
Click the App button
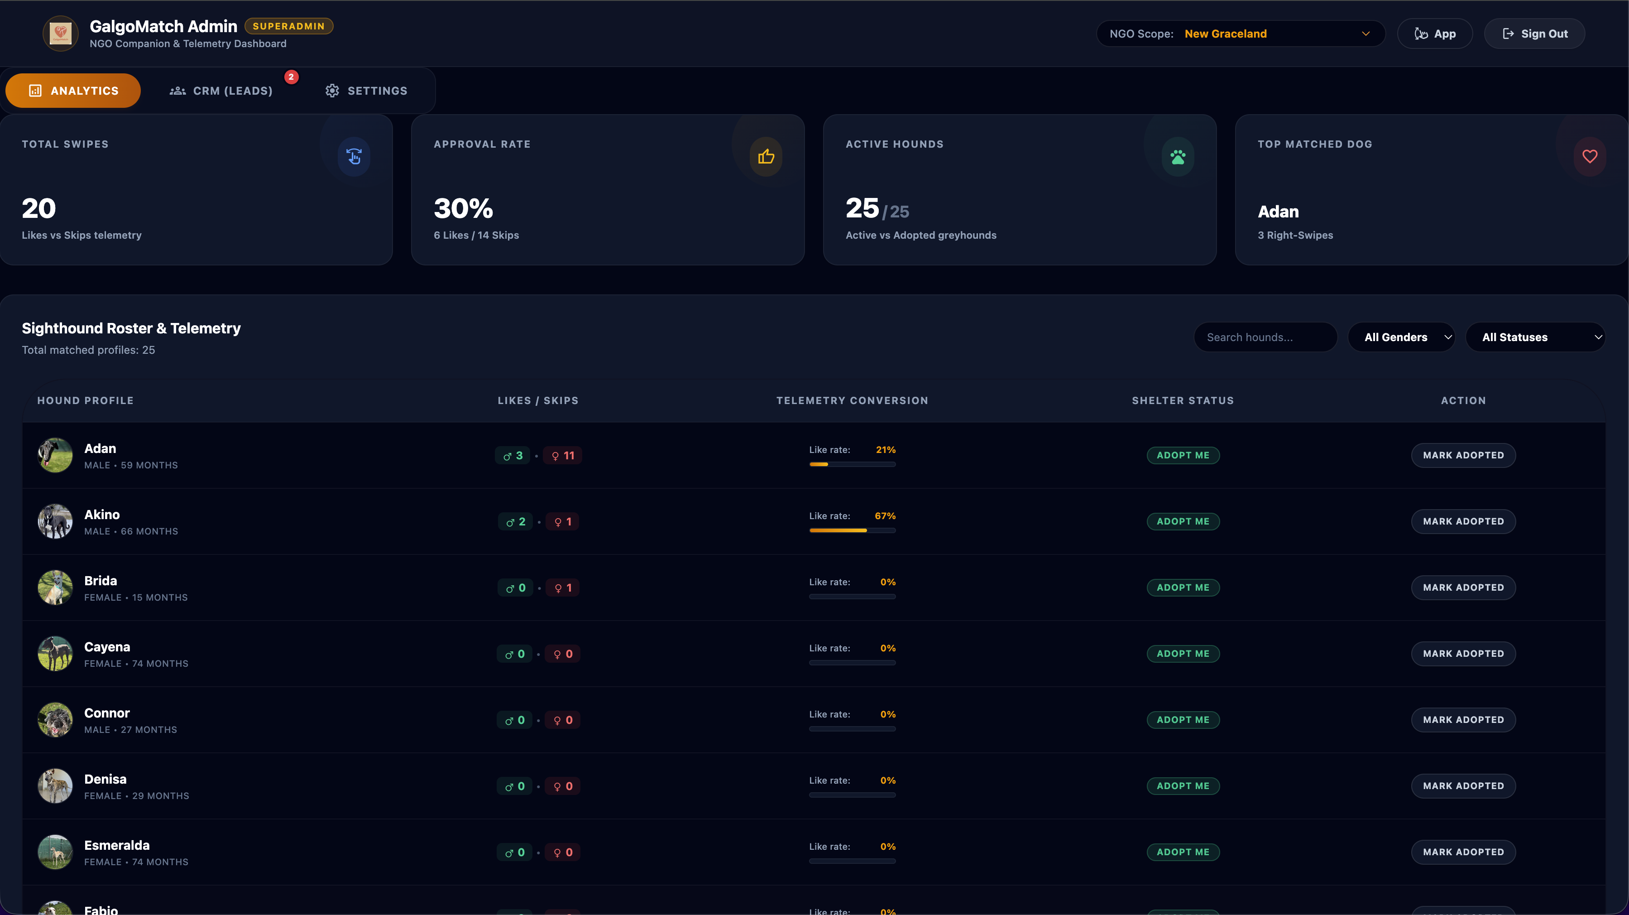pyautogui.click(x=1435, y=34)
